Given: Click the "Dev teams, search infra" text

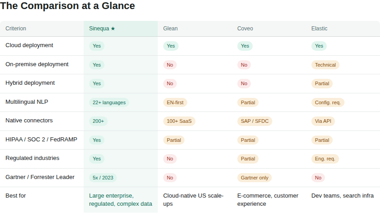Looking at the screenshot, I should tap(342, 196).
